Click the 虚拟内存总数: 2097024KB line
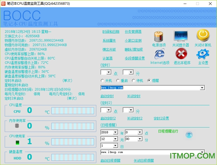 coord(26,50)
